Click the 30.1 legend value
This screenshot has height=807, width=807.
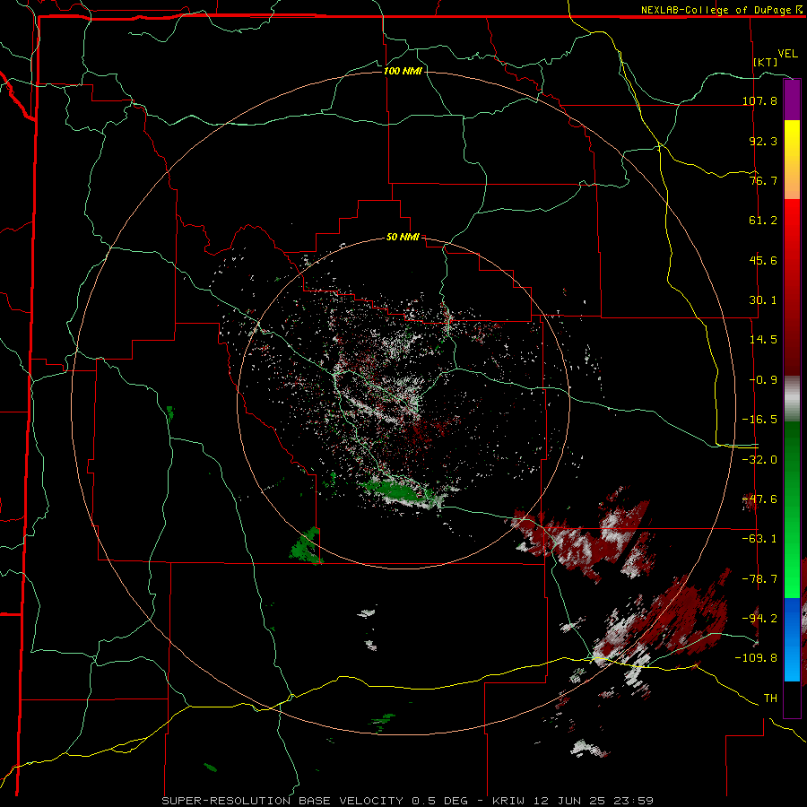(x=763, y=299)
